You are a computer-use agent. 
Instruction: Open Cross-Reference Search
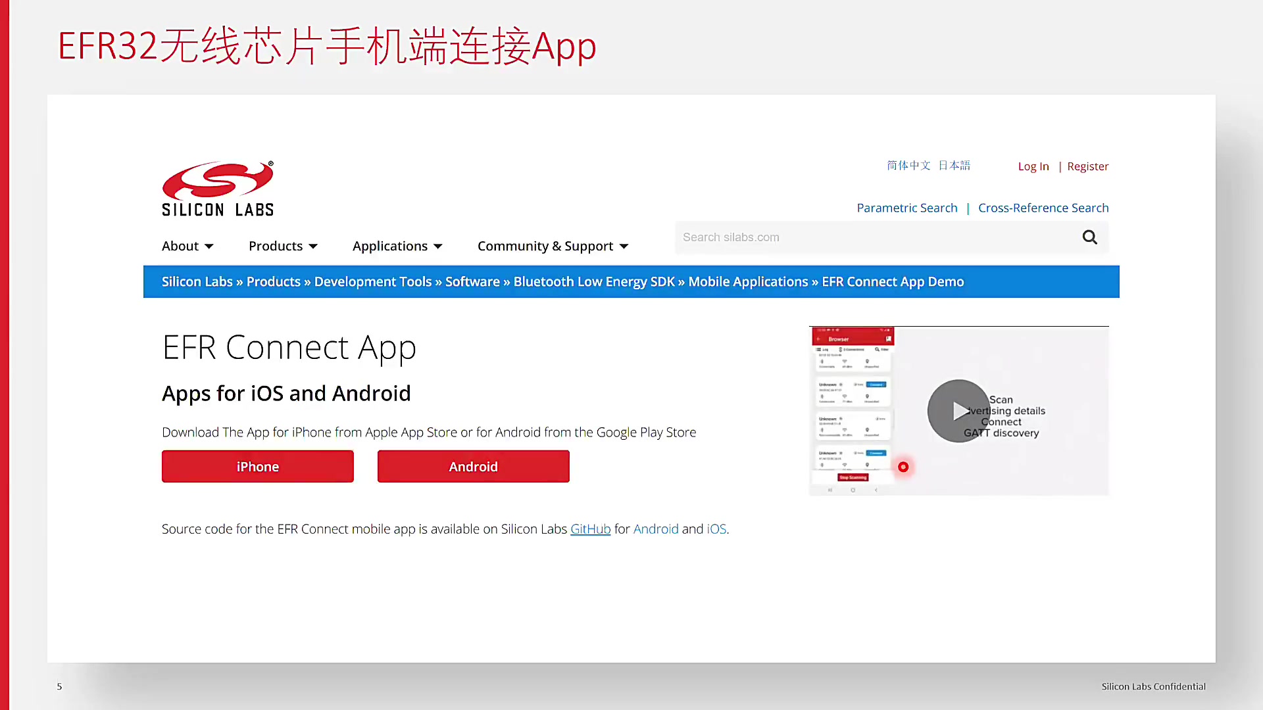point(1043,208)
